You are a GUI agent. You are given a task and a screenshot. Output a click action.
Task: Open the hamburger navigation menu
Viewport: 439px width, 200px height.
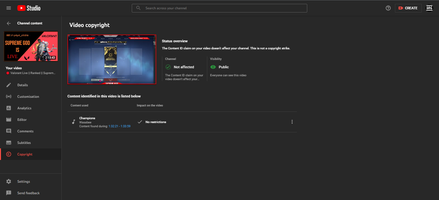point(9,8)
